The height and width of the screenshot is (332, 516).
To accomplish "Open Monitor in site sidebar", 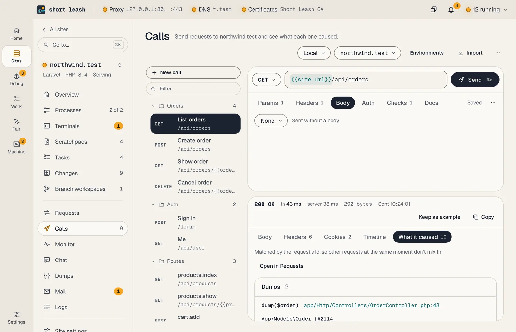I will tap(83, 244).
